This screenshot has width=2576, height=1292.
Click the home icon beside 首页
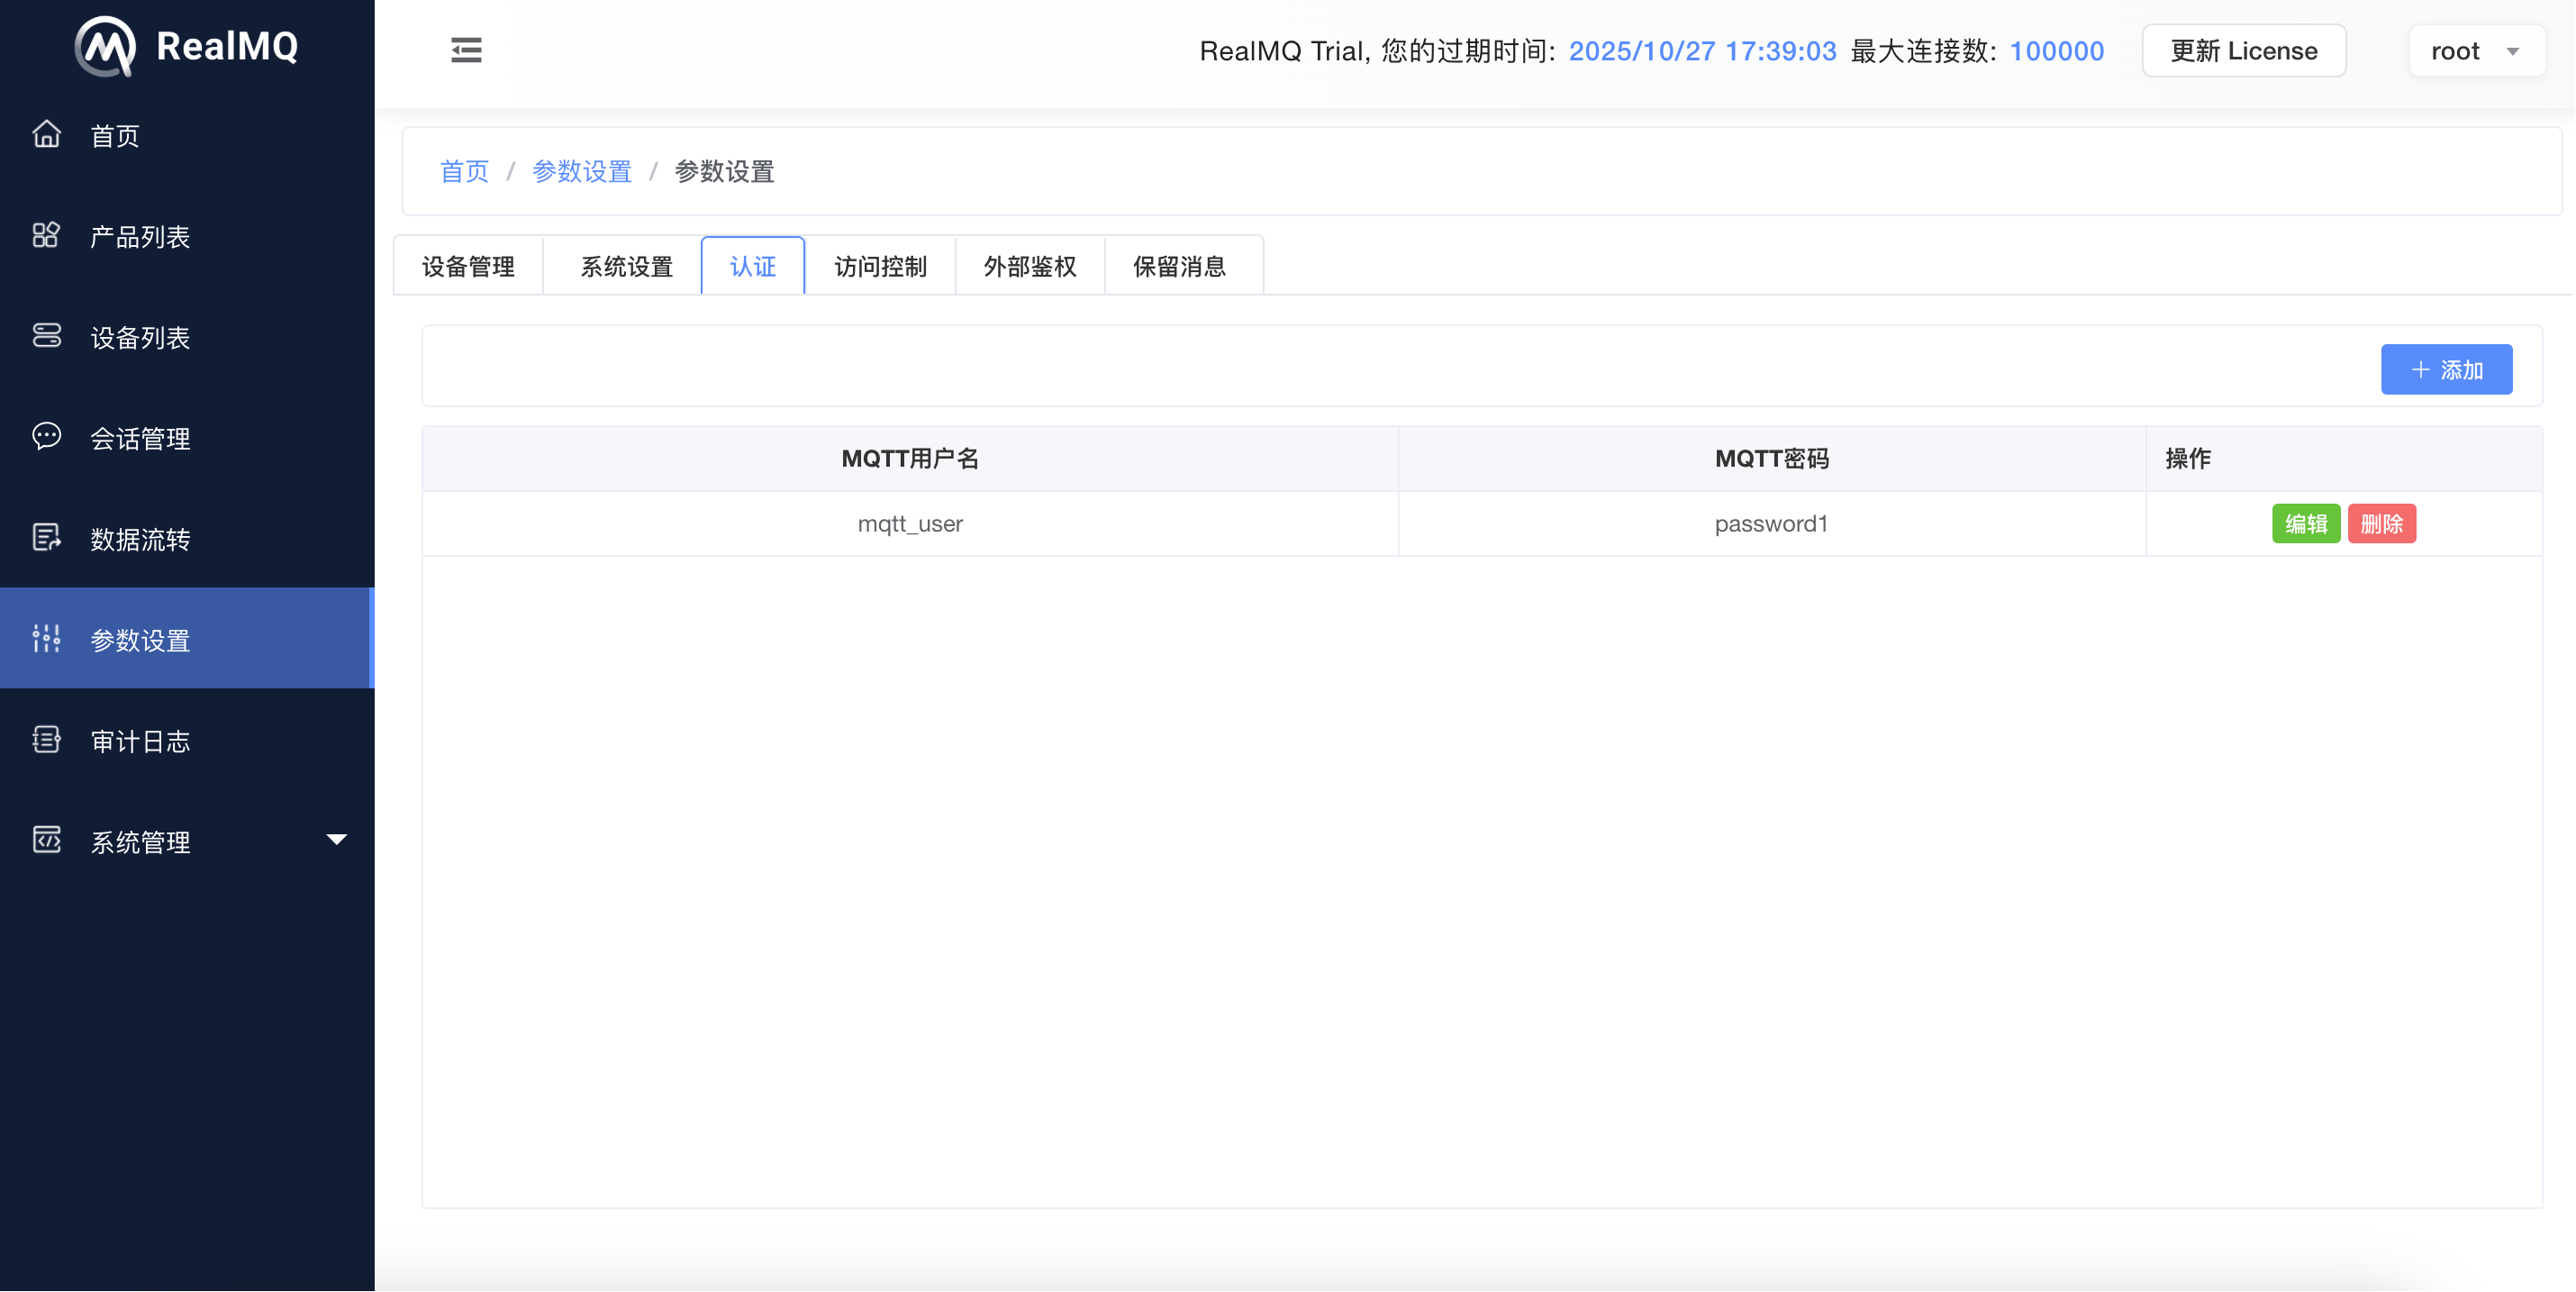tap(46, 134)
